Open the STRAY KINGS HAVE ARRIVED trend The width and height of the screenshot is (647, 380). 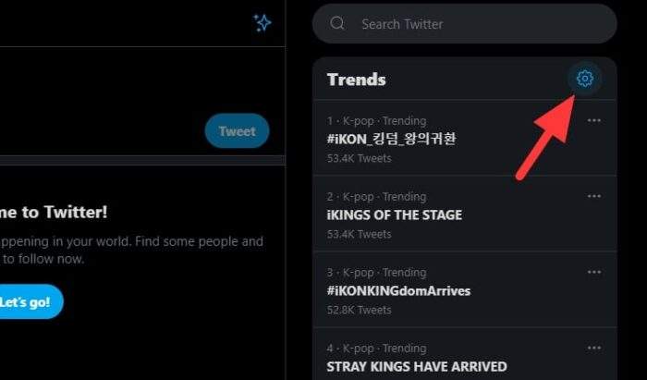pyautogui.click(x=417, y=366)
